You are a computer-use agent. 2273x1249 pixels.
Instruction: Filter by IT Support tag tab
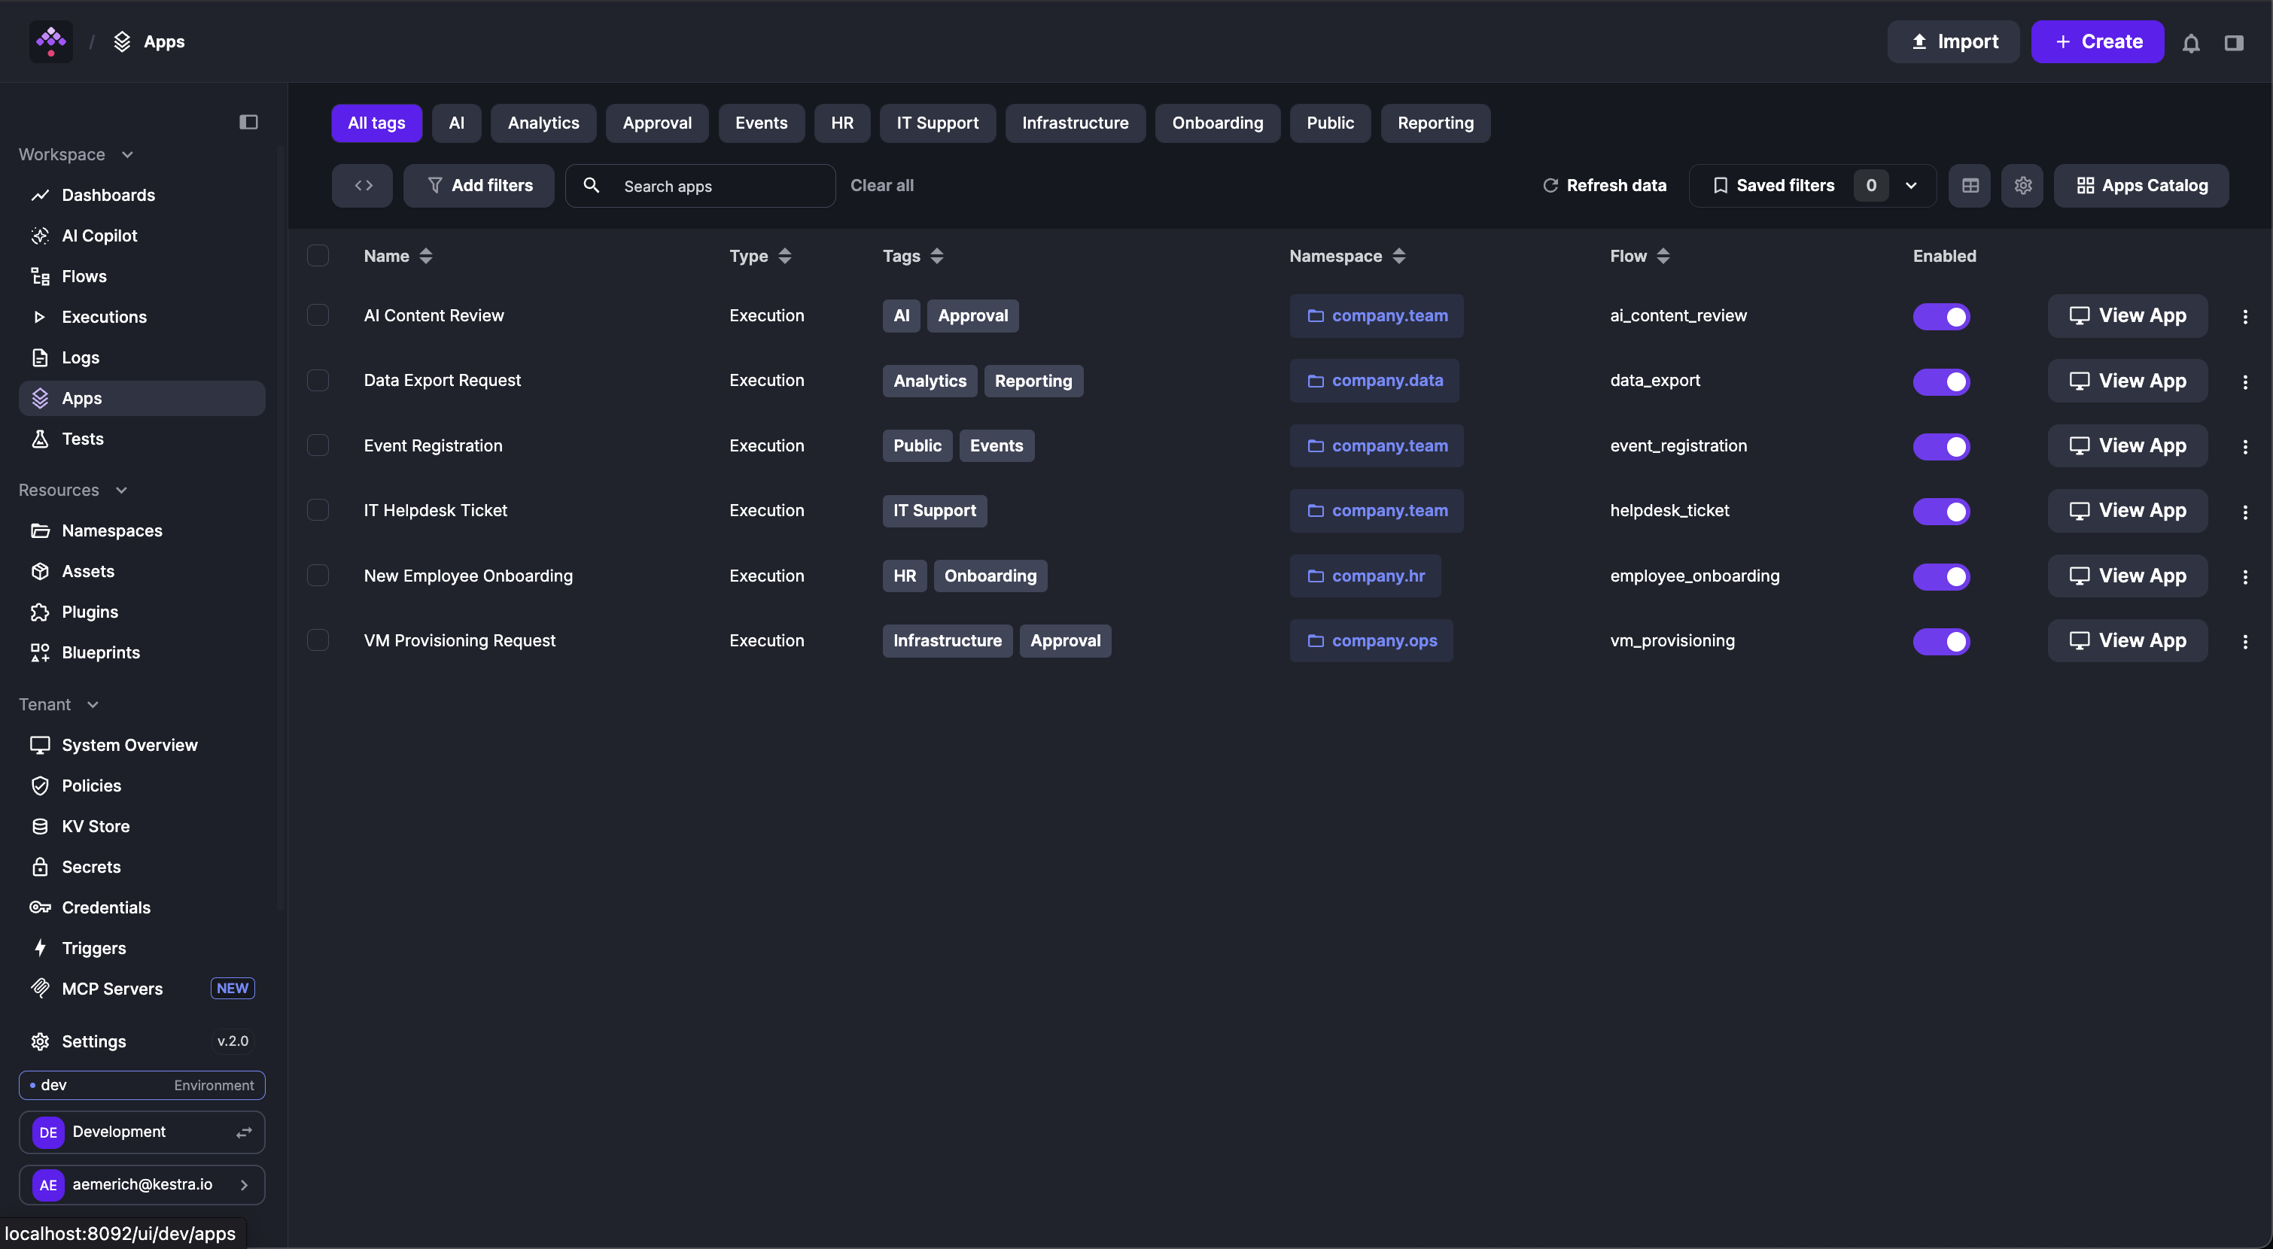click(938, 123)
